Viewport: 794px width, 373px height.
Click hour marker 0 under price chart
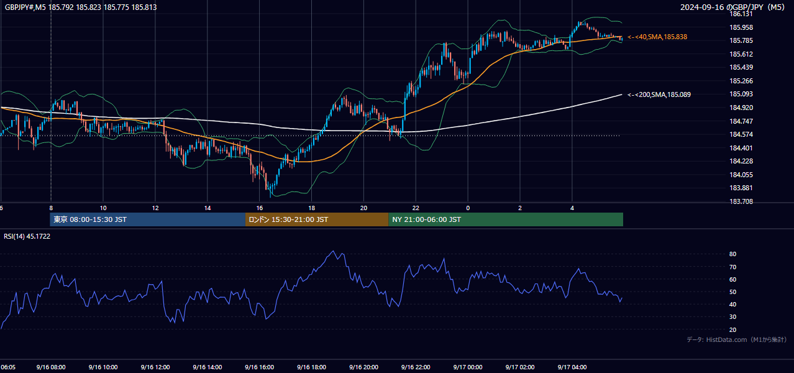click(468, 208)
